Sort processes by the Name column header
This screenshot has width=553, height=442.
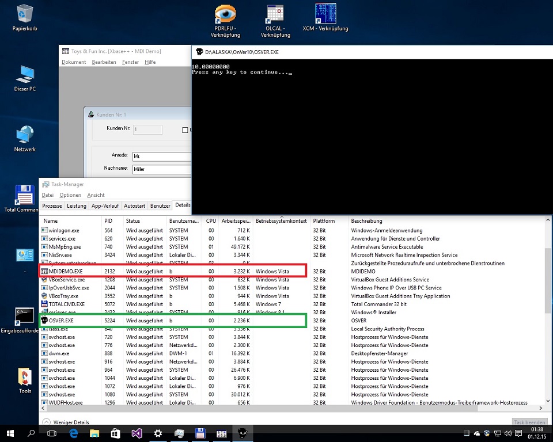pyautogui.click(x=70, y=221)
